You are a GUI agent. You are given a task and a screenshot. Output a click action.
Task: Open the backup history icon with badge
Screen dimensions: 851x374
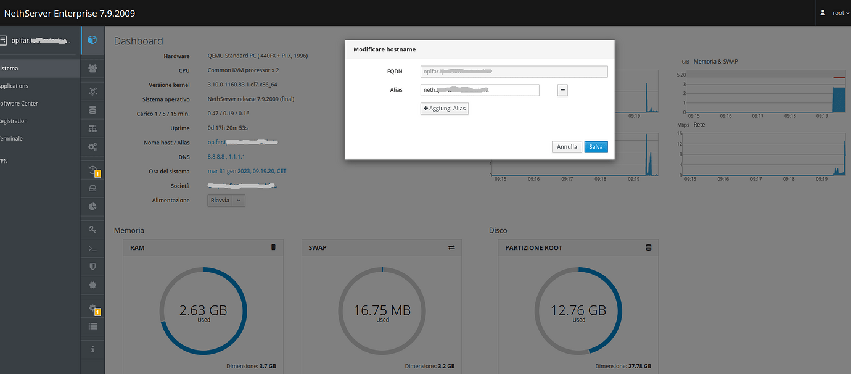pos(93,170)
